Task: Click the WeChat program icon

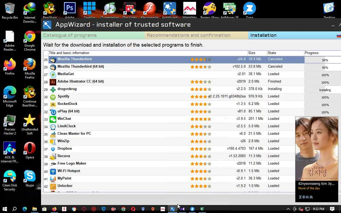Action: click(53, 119)
